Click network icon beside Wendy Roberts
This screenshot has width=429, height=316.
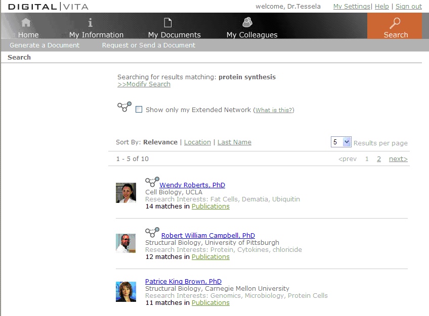pyautogui.click(x=152, y=182)
